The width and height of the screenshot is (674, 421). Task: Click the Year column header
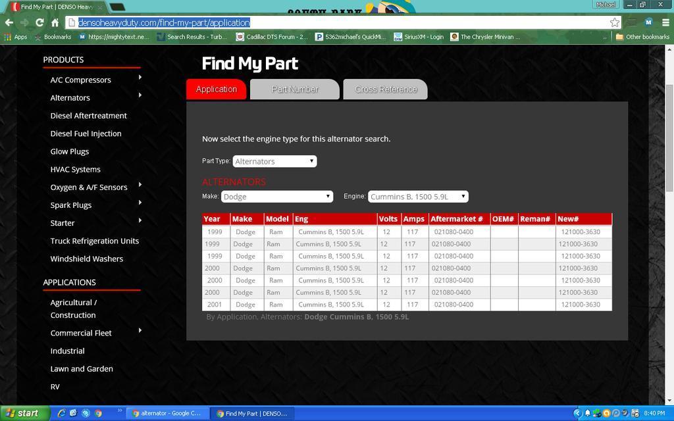[216, 219]
